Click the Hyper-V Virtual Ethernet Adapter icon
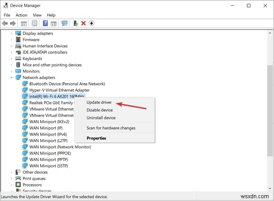This screenshot has height=201, width=274. point(25,90)
